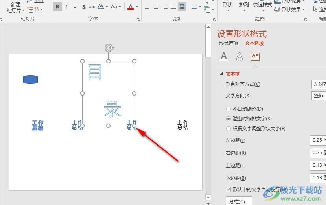326x205 pixels.
Task: Open paragraph dialog launcher
Action: point(214,20)
